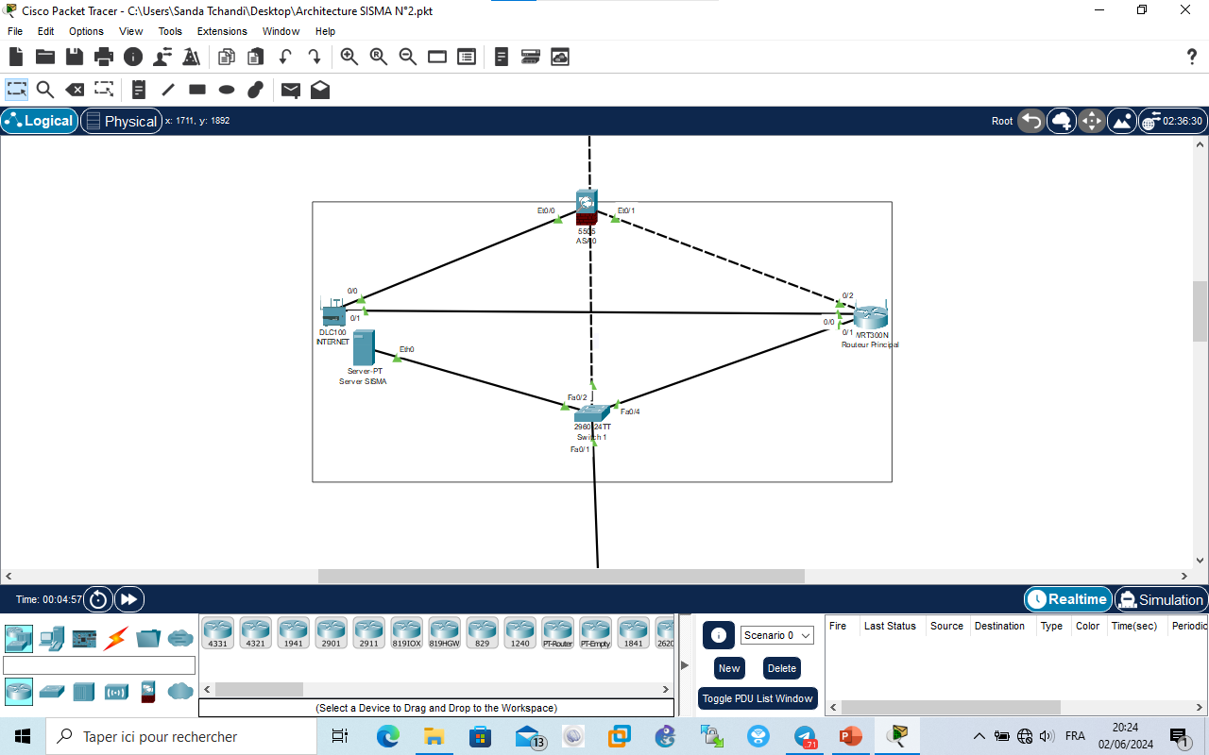Screen dimensions: 1209x755
Task: Click the New file icon
Action: [16, 57]
